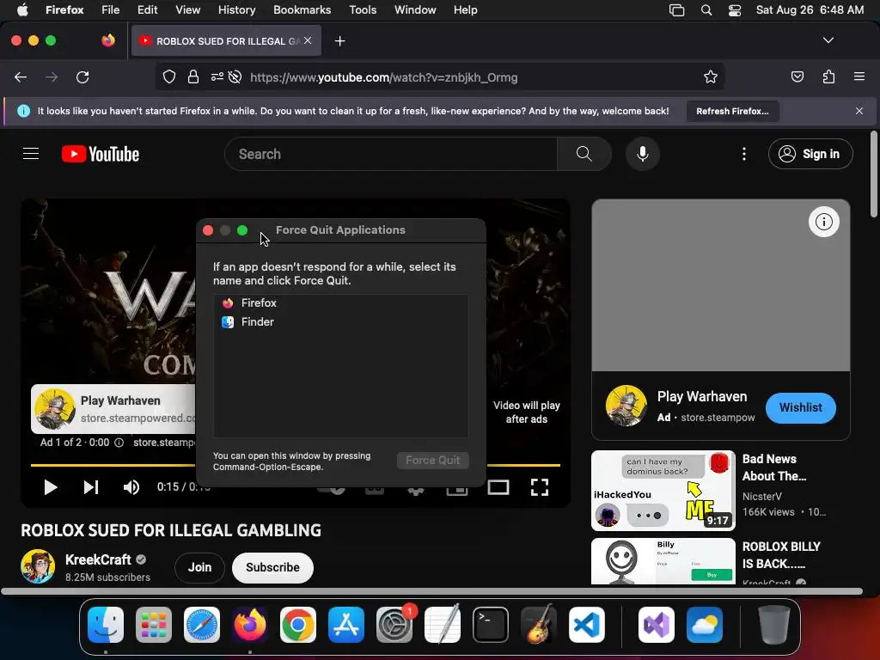Launch Visual Studio Code from the Dock
Viewport: 880px width, 660px height.
587,625
